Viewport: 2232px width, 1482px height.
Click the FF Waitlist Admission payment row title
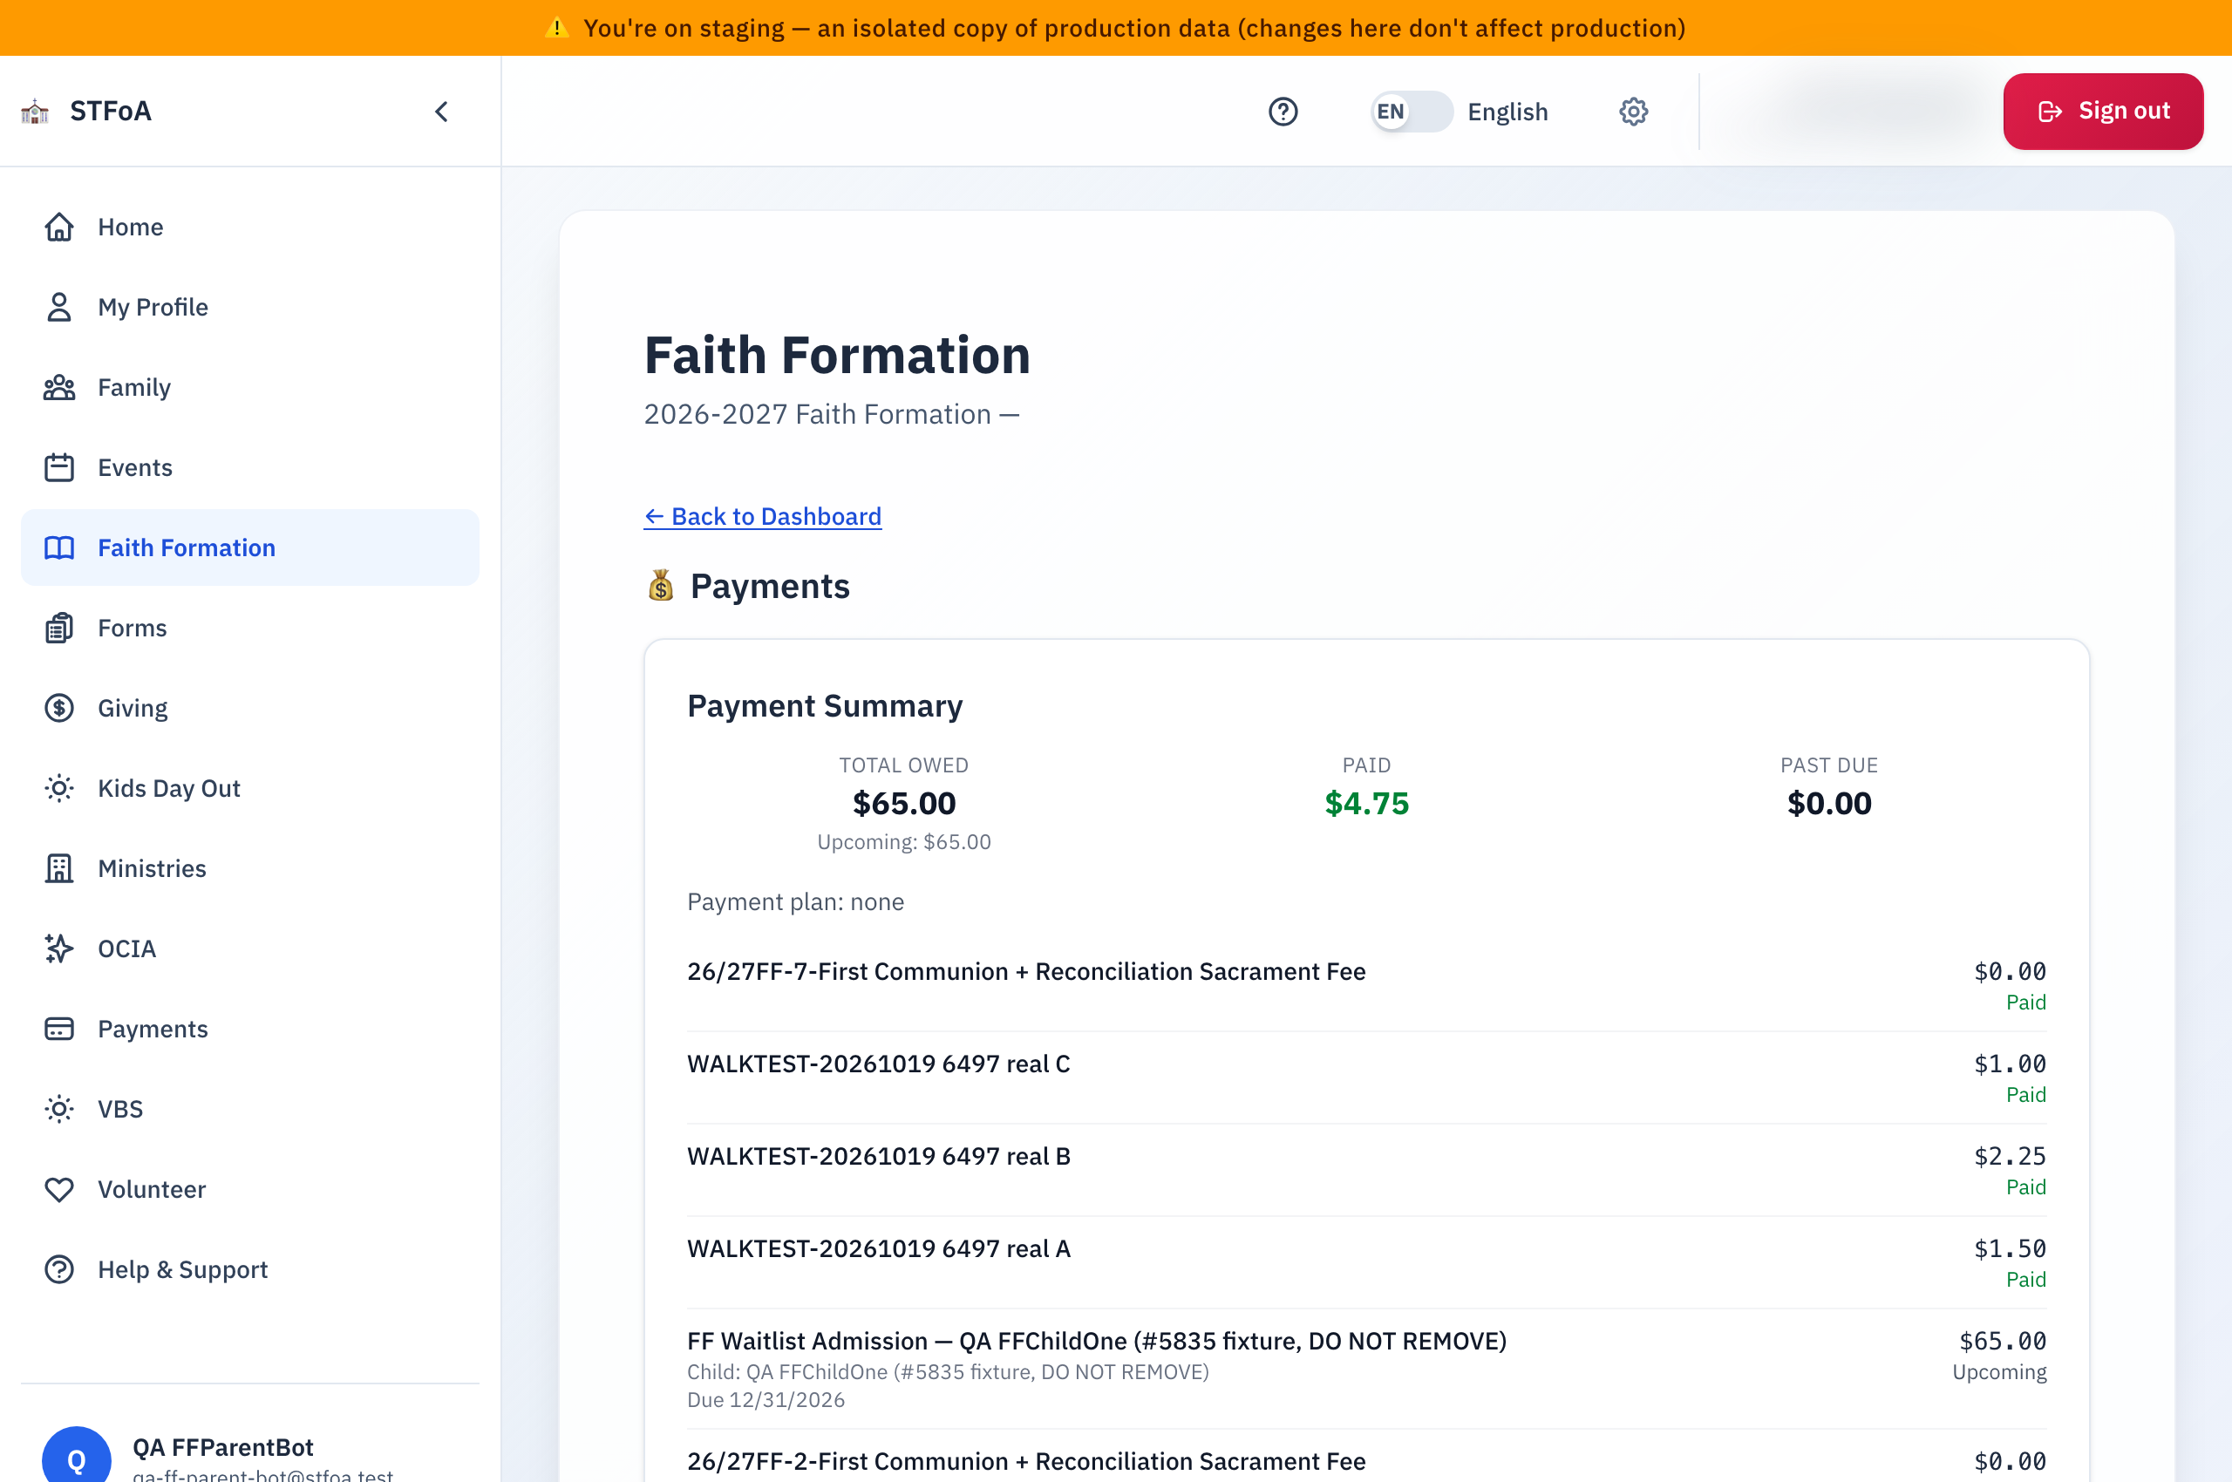[1097, 1341]
